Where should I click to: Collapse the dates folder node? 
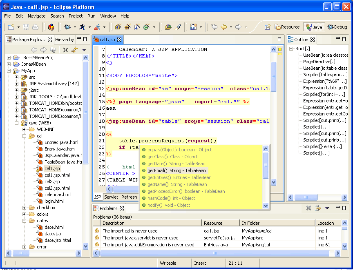(24, 221)
